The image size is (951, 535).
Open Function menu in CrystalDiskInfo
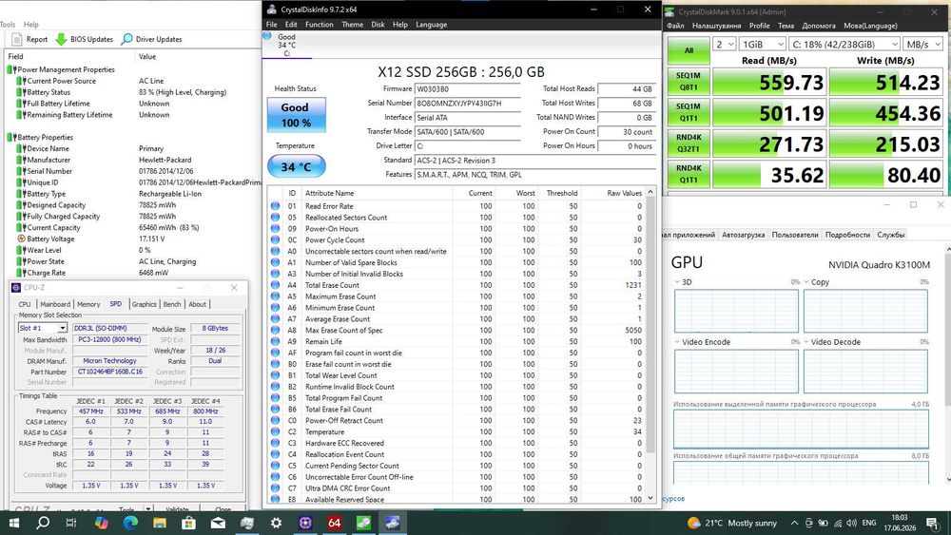coord(319,25)
